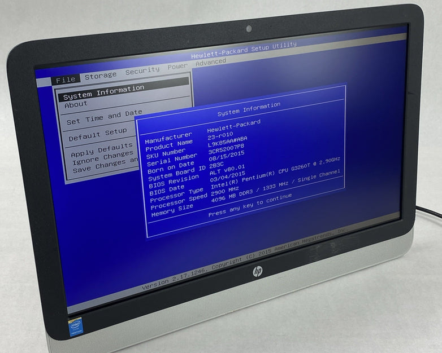The width and height of the screenshot is (442, 353).
Task: Select the About menu entry
Action: 76,105
